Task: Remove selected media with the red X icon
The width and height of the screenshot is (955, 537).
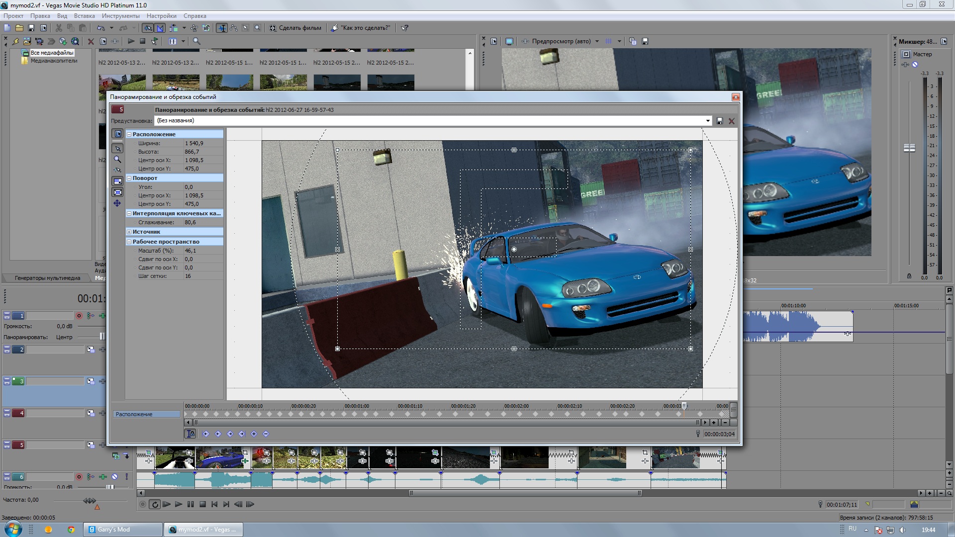Action: pyautogui.click(x=91, y=41)
